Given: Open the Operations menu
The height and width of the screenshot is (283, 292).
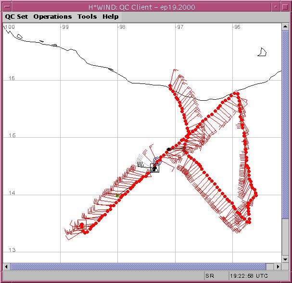Looking at the screenshot, I should click(x=52, y=16).
